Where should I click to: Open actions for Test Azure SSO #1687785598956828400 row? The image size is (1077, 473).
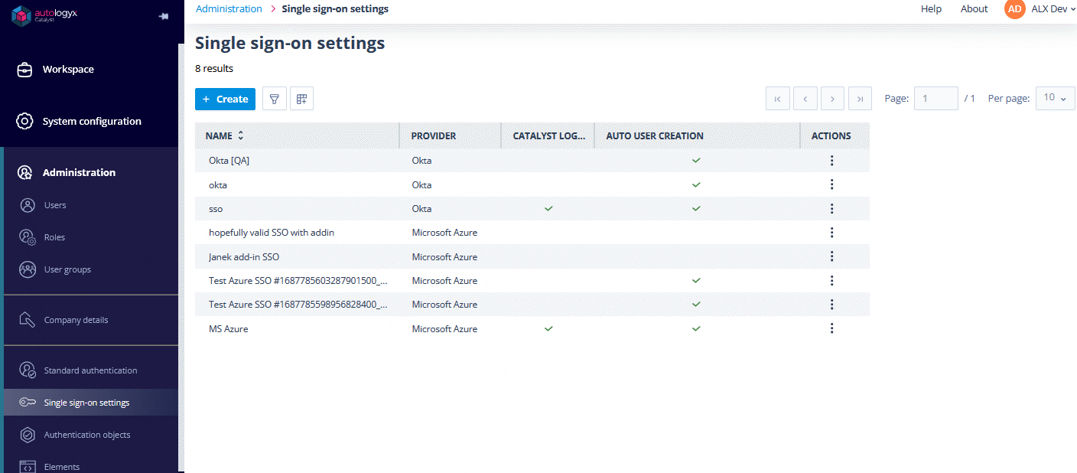pyautogui.click(x=831, y=305)
